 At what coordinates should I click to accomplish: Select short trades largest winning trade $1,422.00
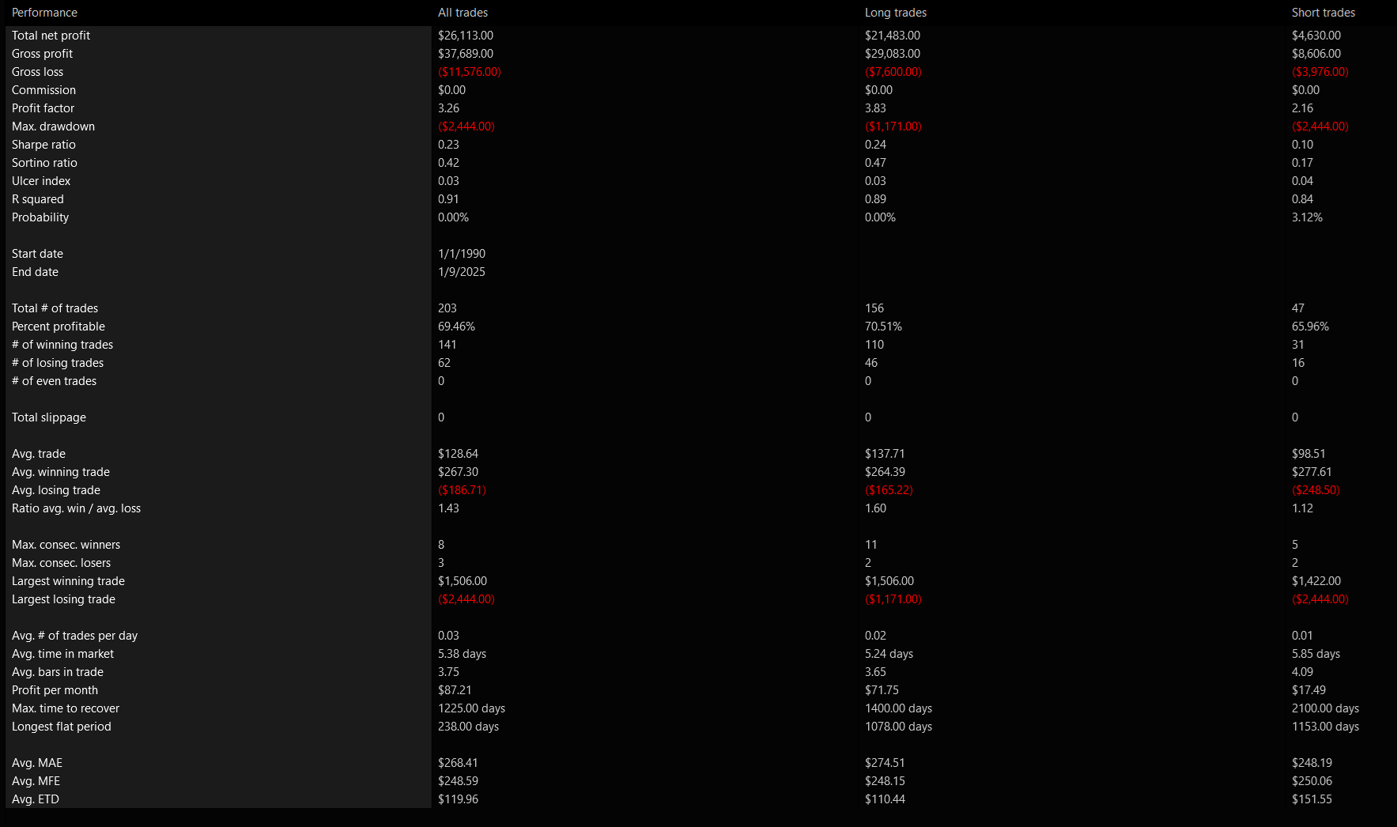[x=1316, y=581]
